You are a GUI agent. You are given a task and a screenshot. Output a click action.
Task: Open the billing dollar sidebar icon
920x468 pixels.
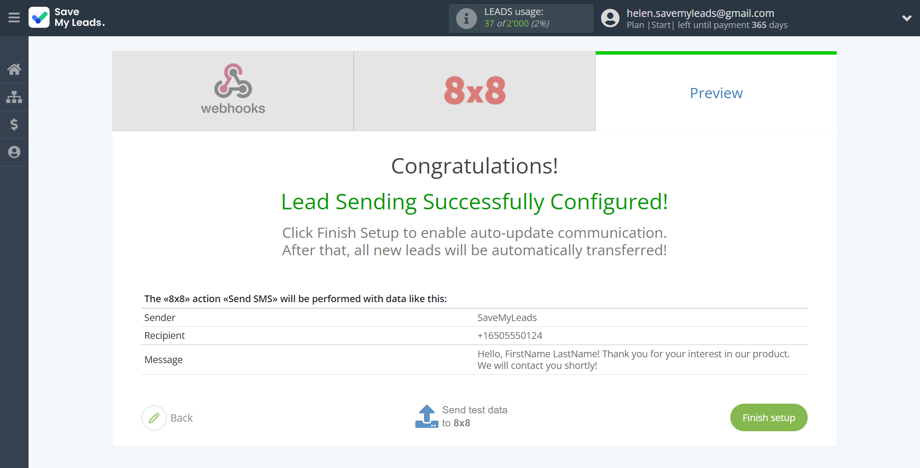coord(14,125)
